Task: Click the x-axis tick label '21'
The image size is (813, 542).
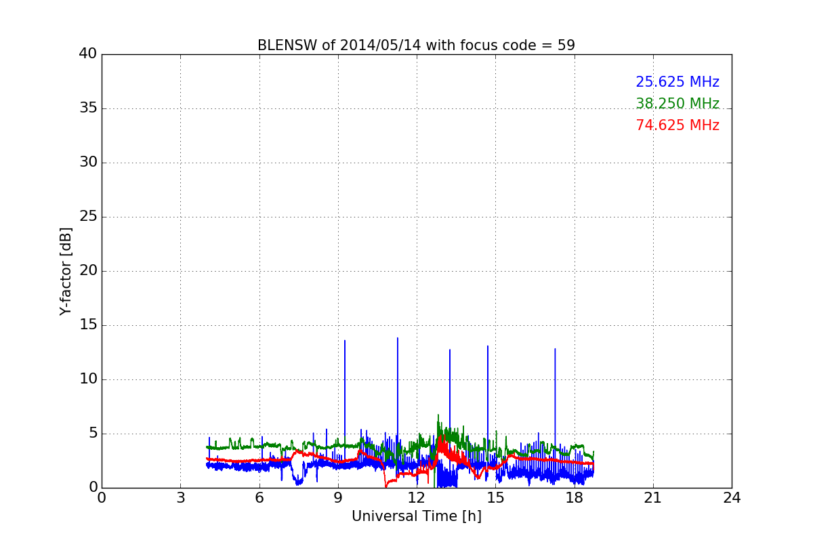Action: [x=653, y=498]
